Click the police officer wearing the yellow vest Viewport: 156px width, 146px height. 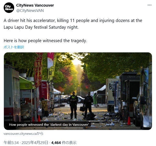pyautogui.click(x=73, y=105)
